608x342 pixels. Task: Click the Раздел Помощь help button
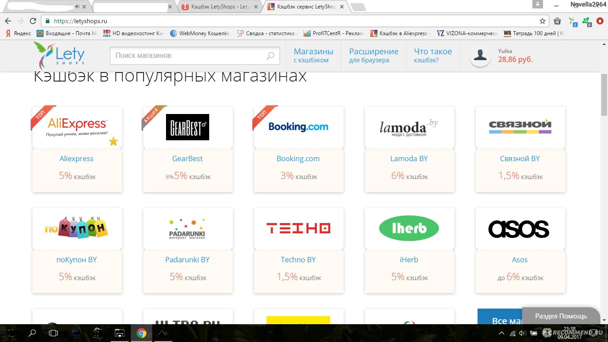(x=561, y=316)
